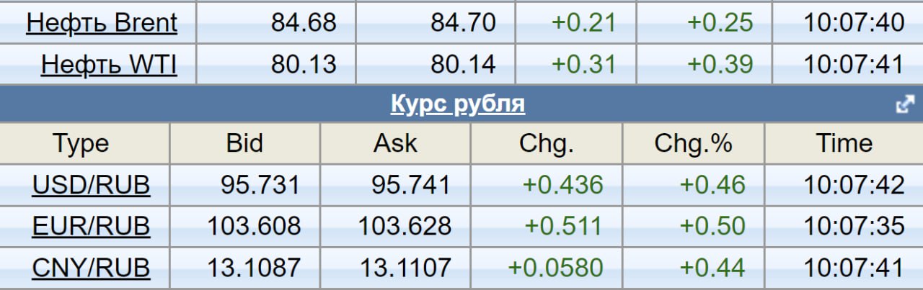
Task: Open the Нефть WTI link
Action: pos(108,65)
